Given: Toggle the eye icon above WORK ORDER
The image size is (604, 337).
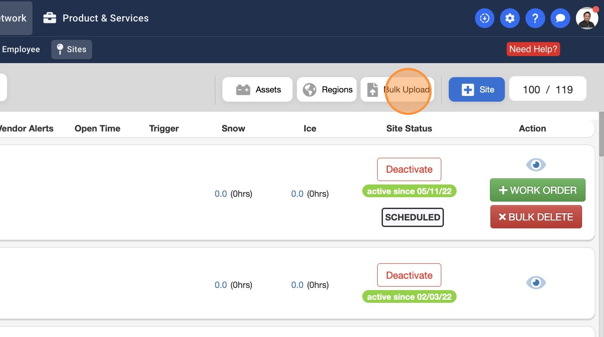Looking at the screenshot, I should (x=536, y=165).
